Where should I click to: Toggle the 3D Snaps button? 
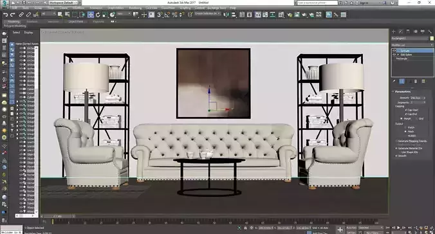pyautogui.click(x=160, y=15)
